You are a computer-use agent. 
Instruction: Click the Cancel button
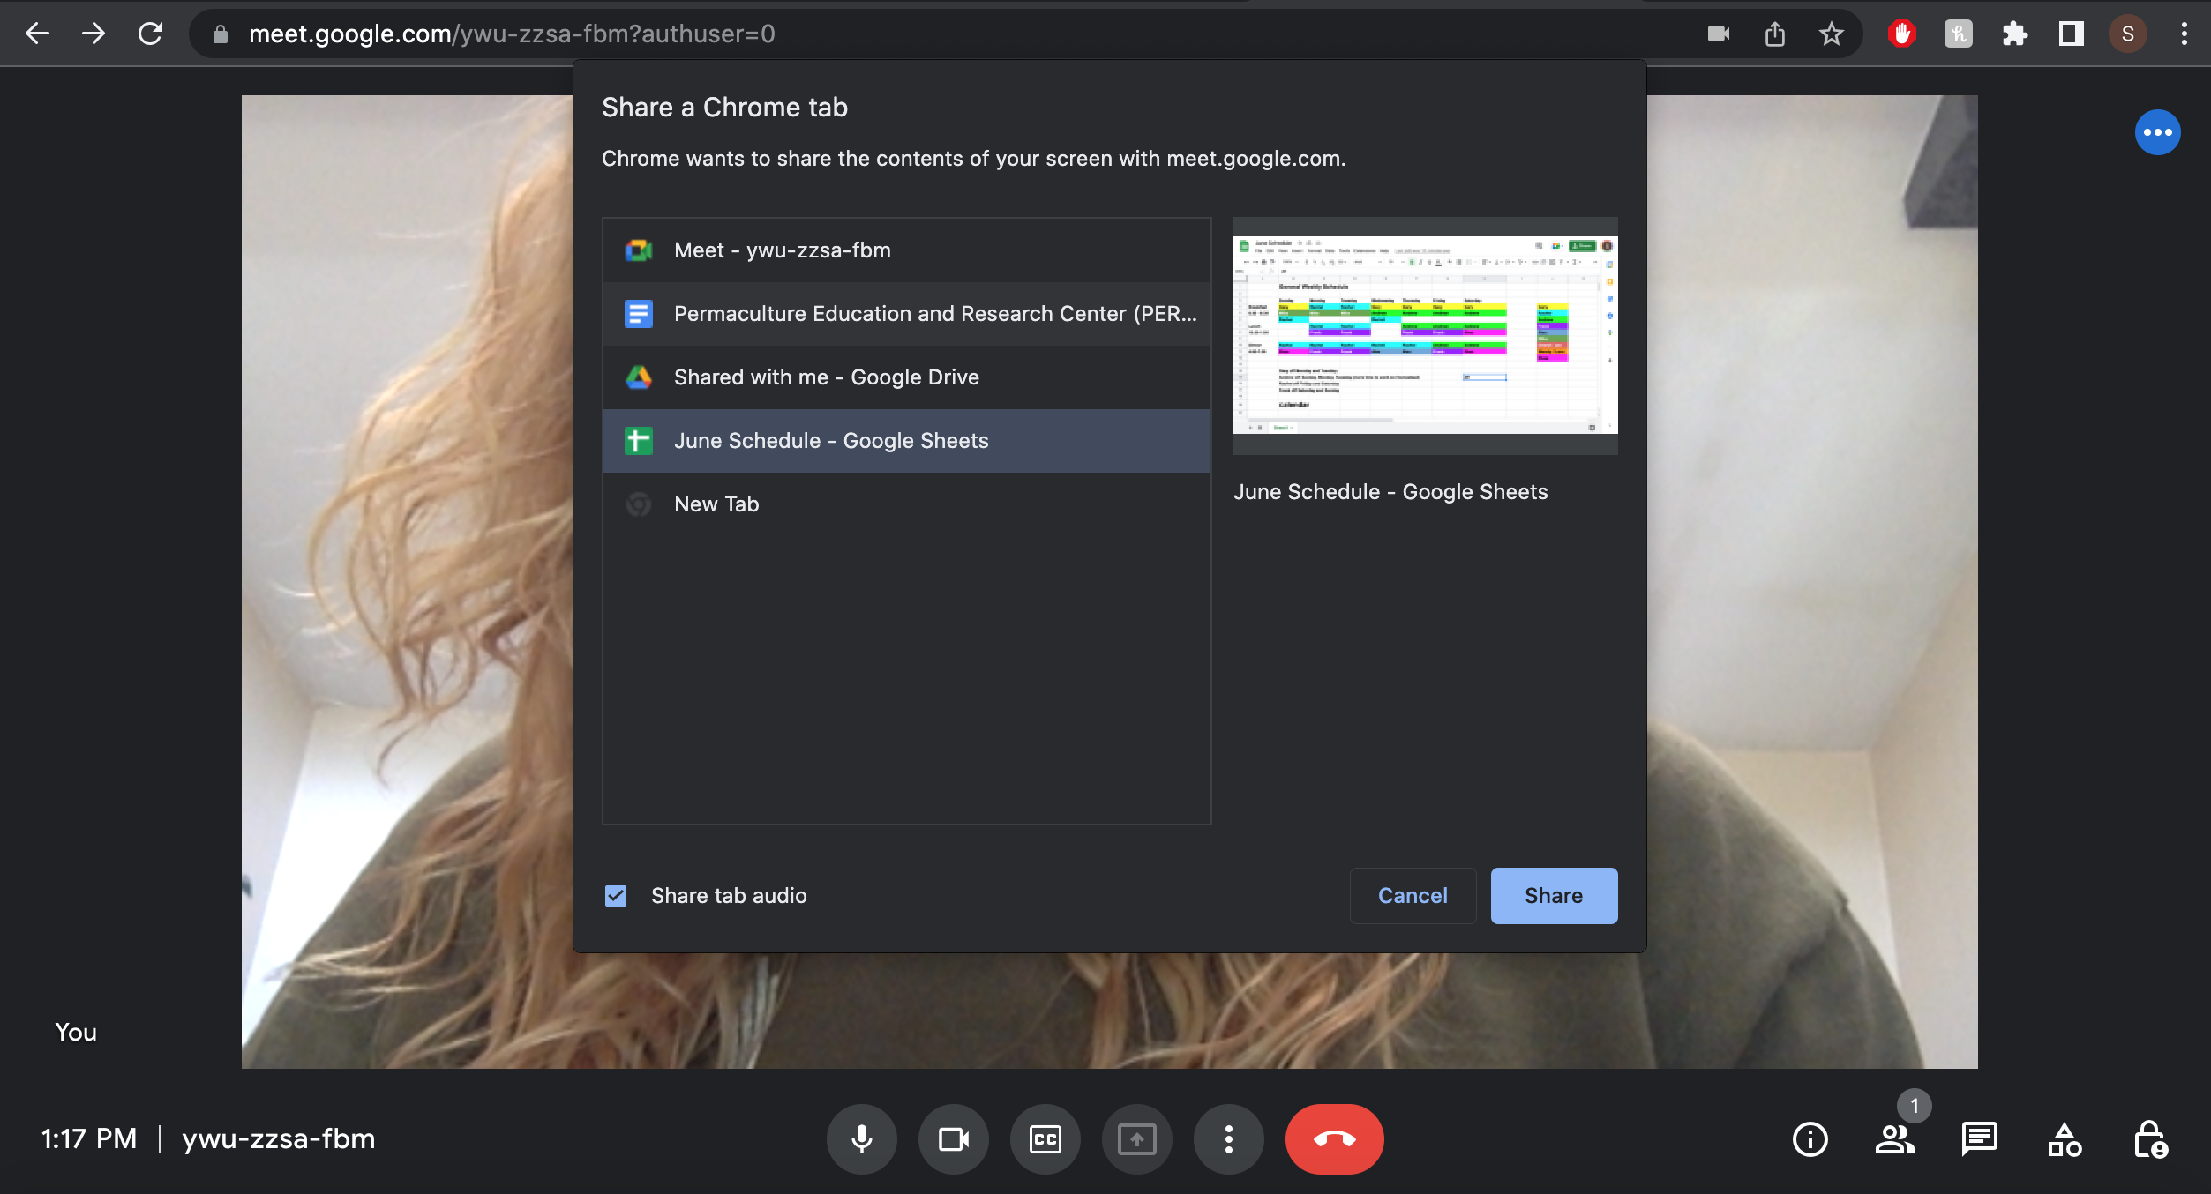click(1413, 896)
